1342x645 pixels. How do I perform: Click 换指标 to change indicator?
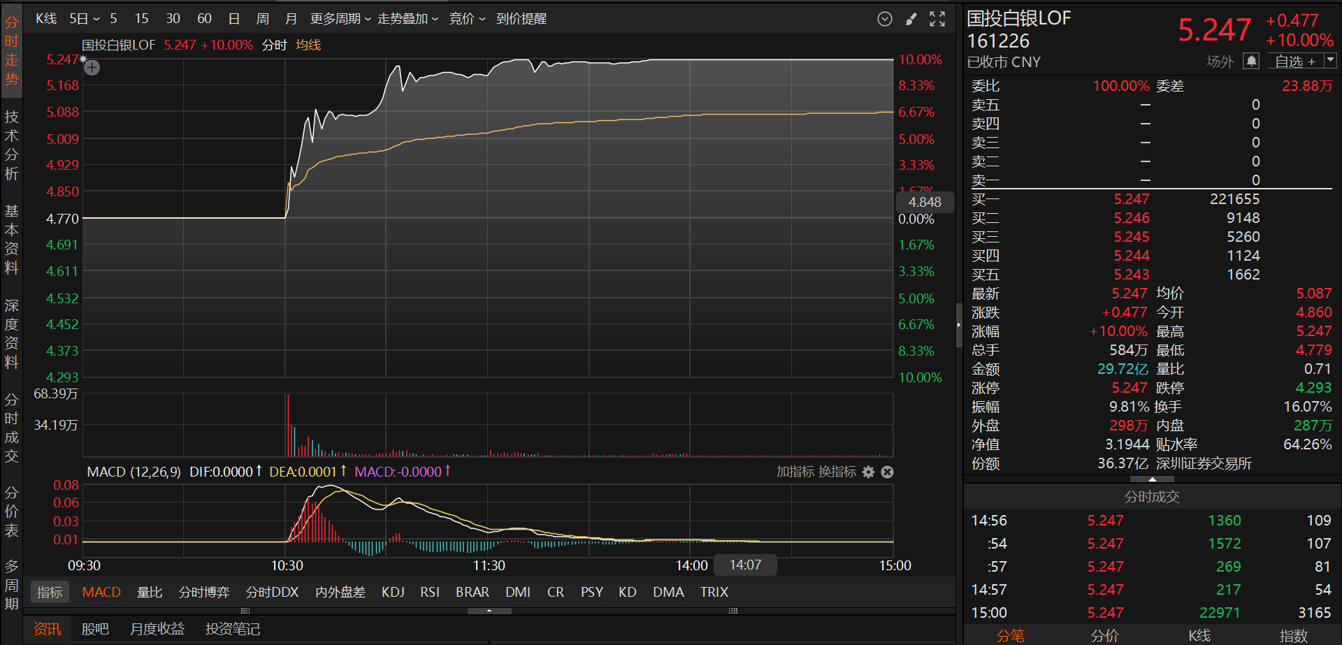837,472
